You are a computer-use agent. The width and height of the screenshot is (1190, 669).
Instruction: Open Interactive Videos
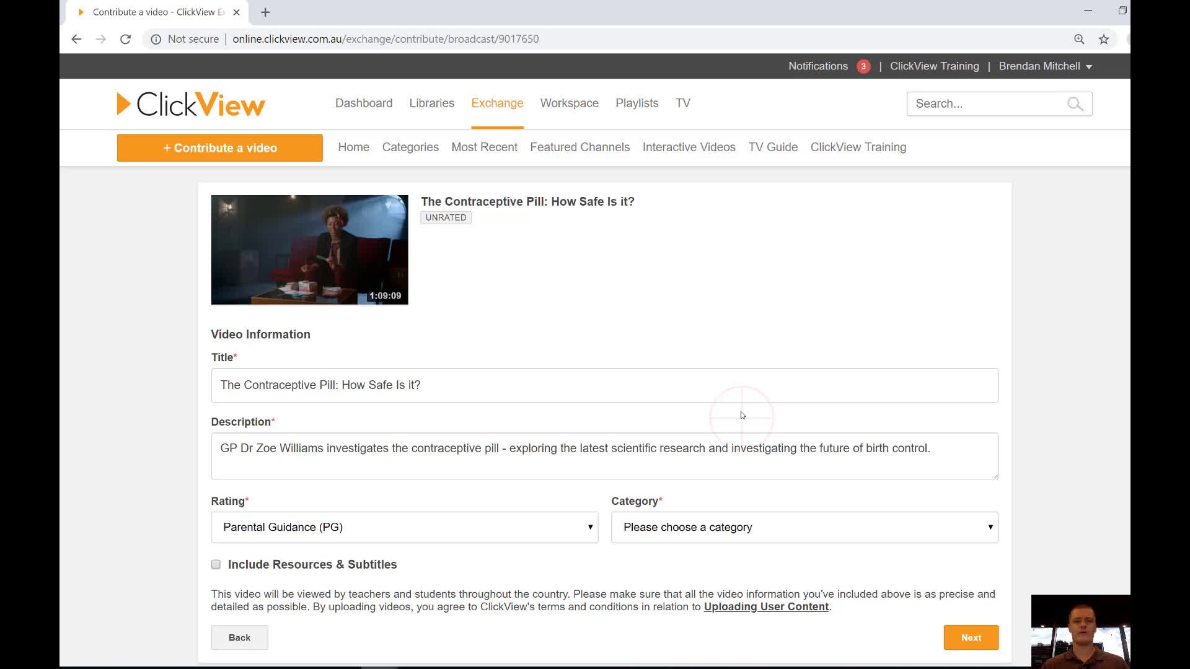689,147
